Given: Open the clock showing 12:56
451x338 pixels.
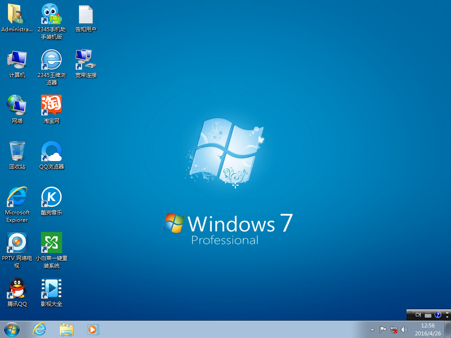Looking at the screenshot, I should click(428, 329).
